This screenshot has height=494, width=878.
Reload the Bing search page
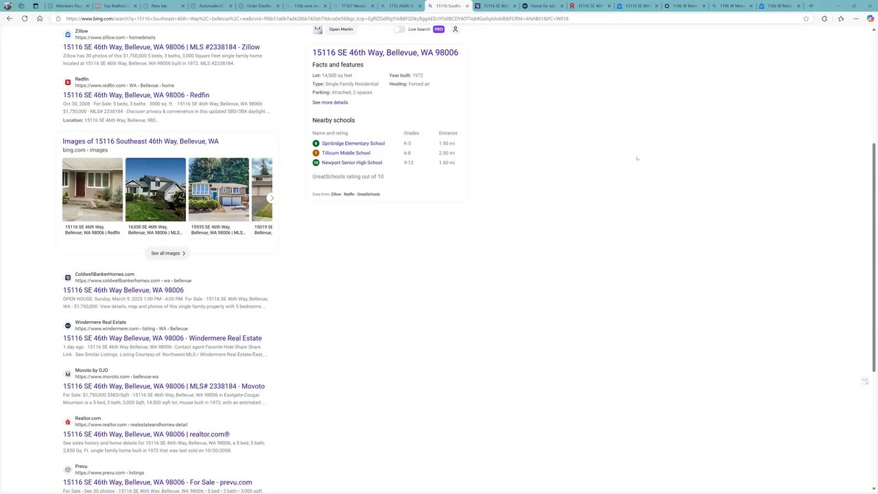coord(25,19)
